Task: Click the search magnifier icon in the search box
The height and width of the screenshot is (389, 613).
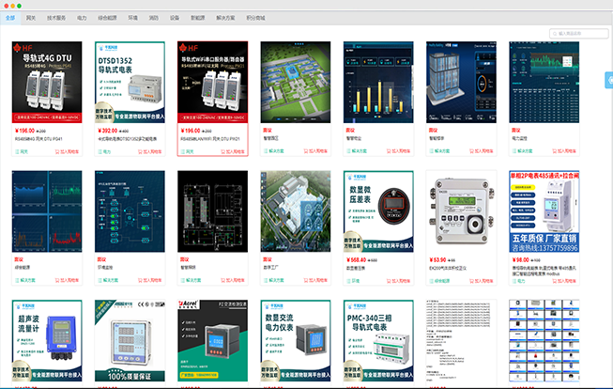Action: click(x=556, y=33)
